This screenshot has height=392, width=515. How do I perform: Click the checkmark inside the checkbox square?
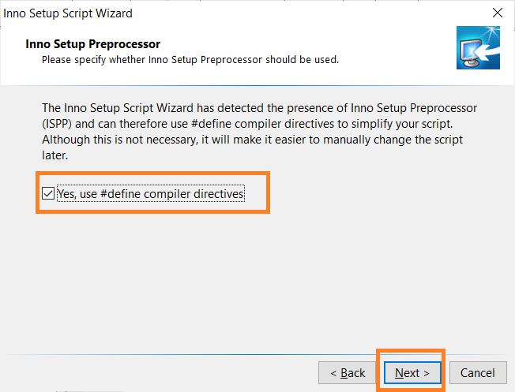[x=48, y=193]
